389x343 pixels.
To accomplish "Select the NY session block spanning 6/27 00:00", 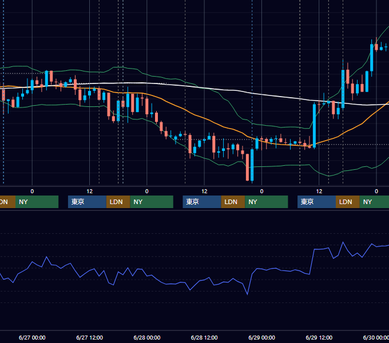I will 37,202.
